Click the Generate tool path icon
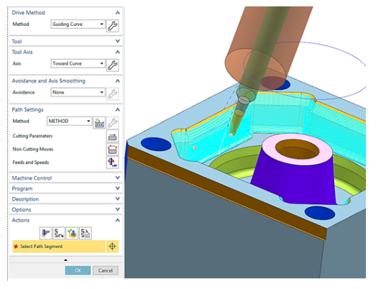 46,233
